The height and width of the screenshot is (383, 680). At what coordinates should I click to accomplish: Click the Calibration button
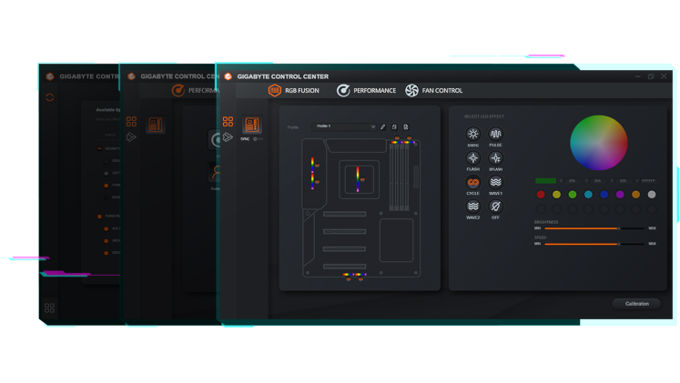[x=636, y=304]
